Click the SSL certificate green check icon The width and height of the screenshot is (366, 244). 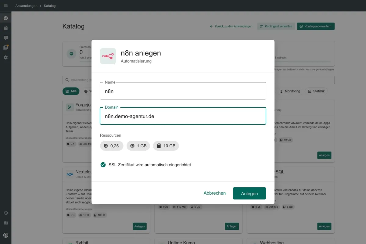[103, 165]
